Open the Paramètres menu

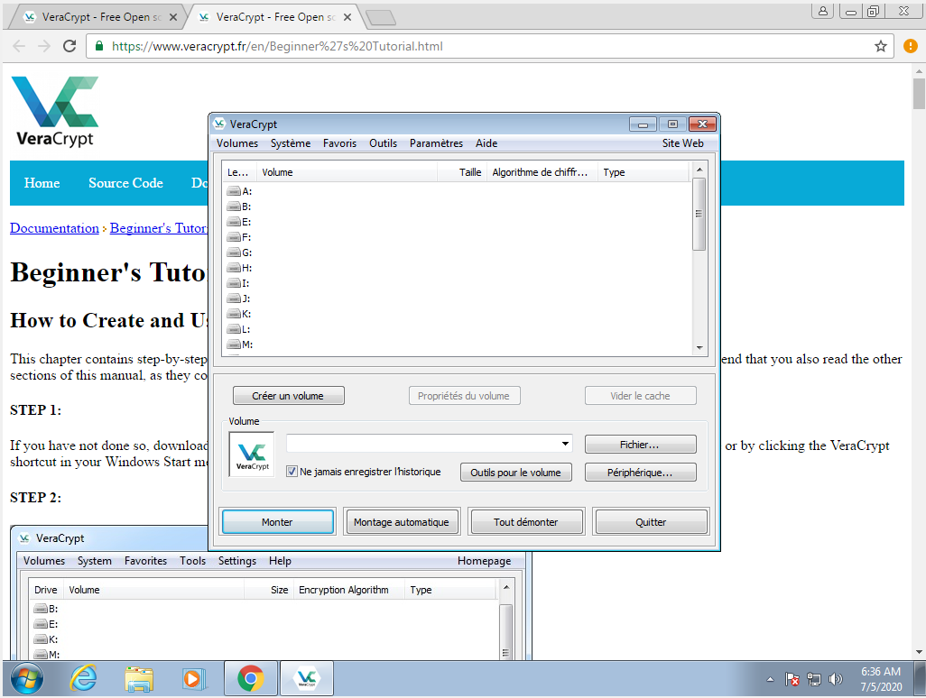pos(436,143)
